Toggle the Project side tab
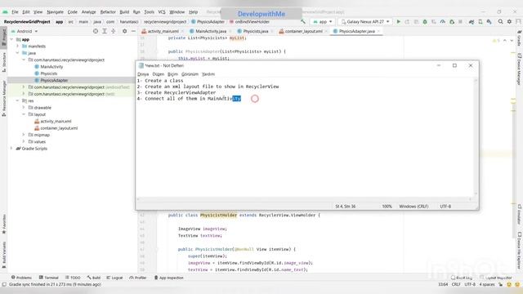This screenshot has height=294, width=523. (x=4, y=38)
